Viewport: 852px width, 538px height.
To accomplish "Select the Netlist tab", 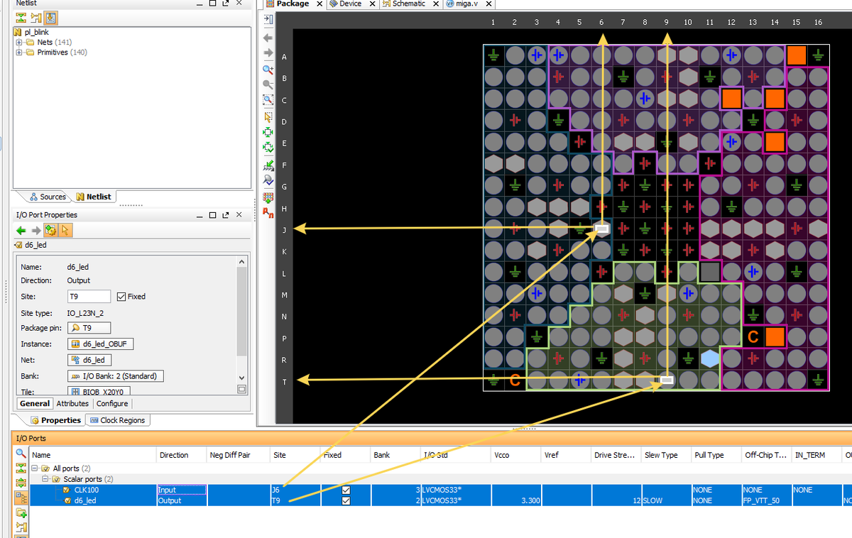I will (x=94, y=197).
